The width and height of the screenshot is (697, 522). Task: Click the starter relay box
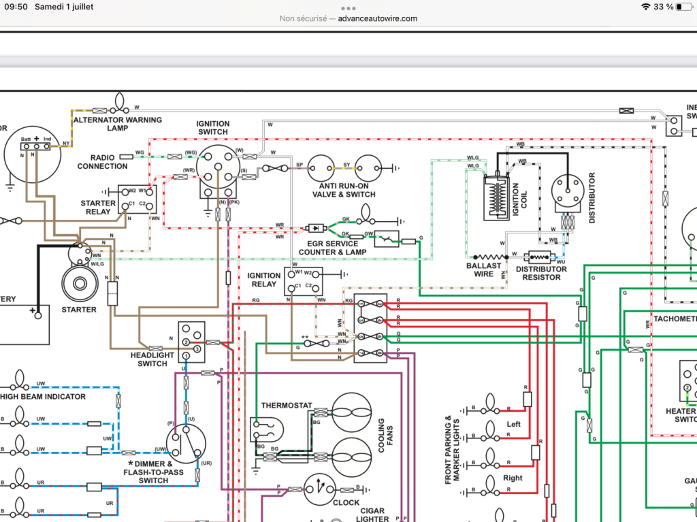pos(137,199)
